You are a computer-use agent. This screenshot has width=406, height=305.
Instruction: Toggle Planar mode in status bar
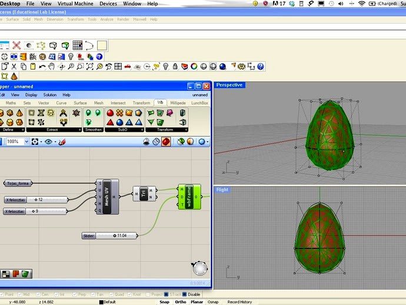coord(197,302)
